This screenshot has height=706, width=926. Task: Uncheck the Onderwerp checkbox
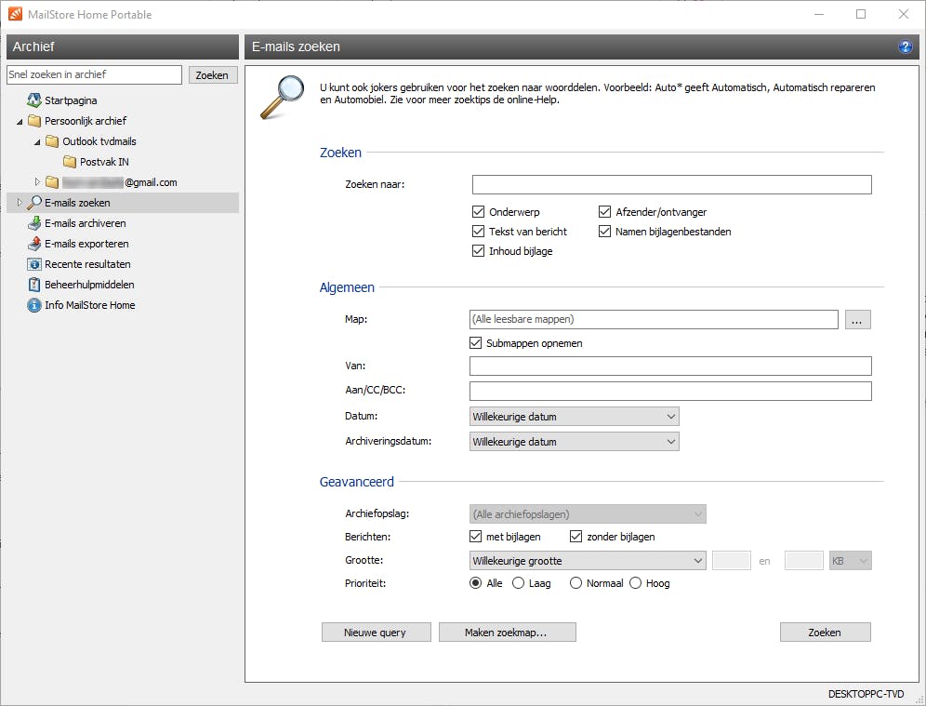pos(479,212)
